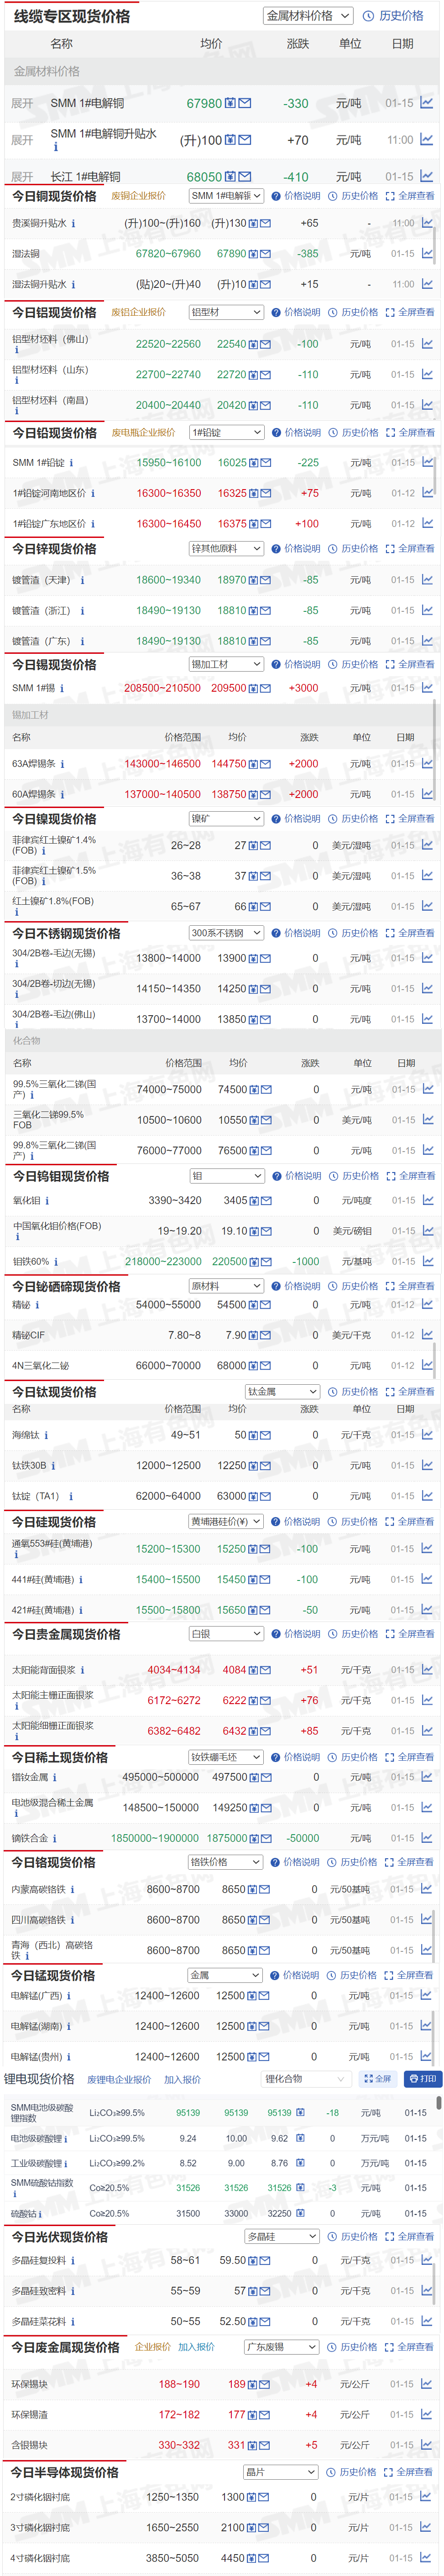The width and height of the screenshot is (444, 2576).
Task: Open the 铝型材 category dropdown
Action: pyautogui.click(x=226, y=312)
